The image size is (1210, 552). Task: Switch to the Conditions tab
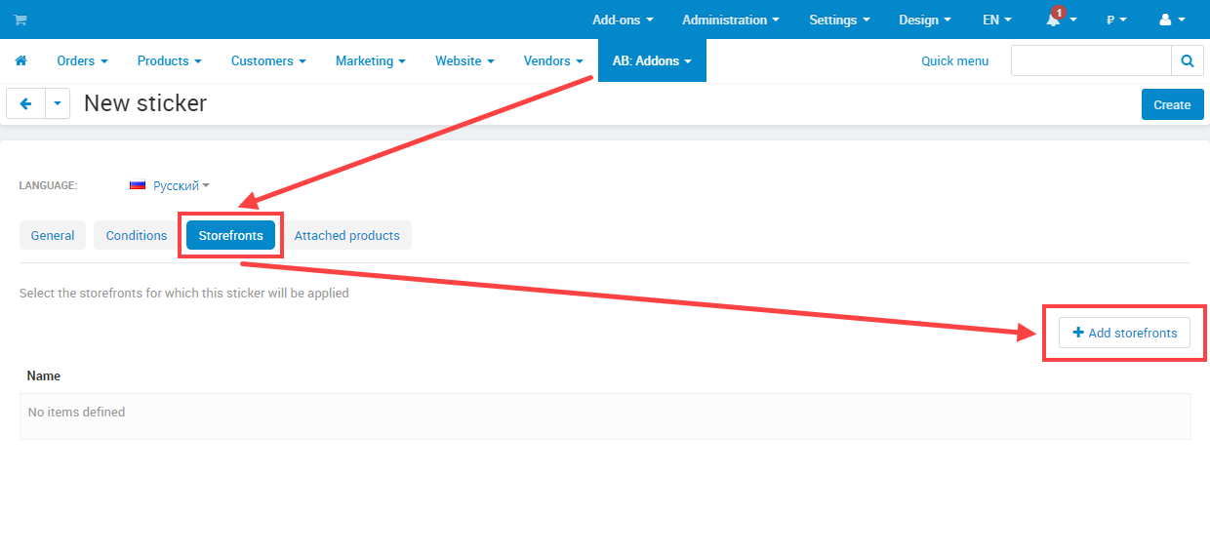137,235
